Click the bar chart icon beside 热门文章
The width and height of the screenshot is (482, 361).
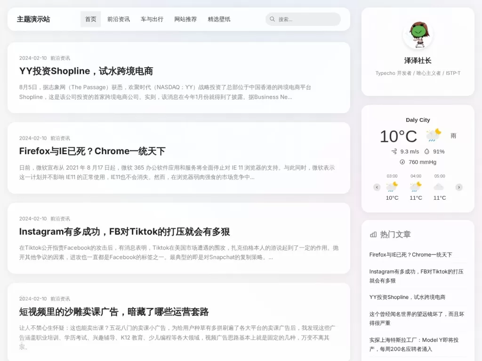pos(373,234)
